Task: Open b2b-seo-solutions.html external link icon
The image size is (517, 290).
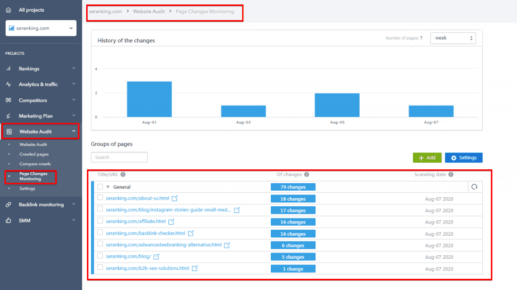Action: click(x=195, y=268)
